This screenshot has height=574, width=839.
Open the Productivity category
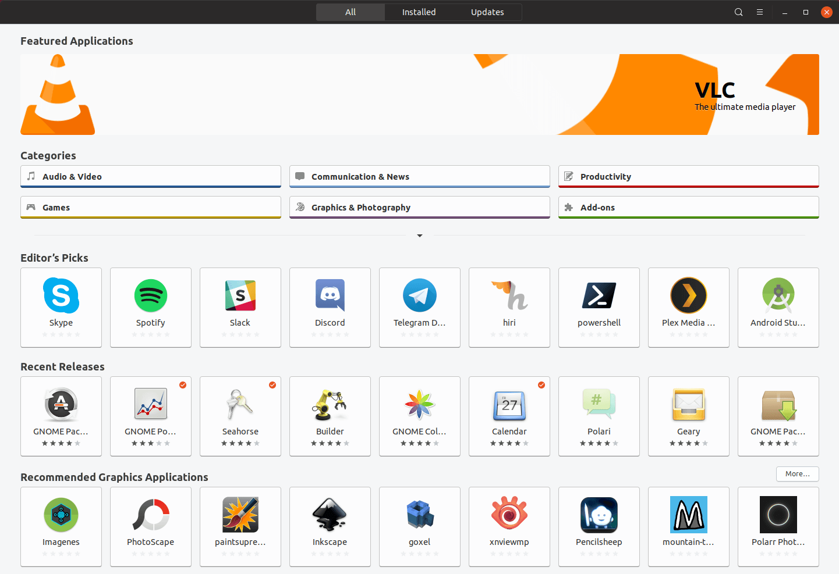(688, 176)
